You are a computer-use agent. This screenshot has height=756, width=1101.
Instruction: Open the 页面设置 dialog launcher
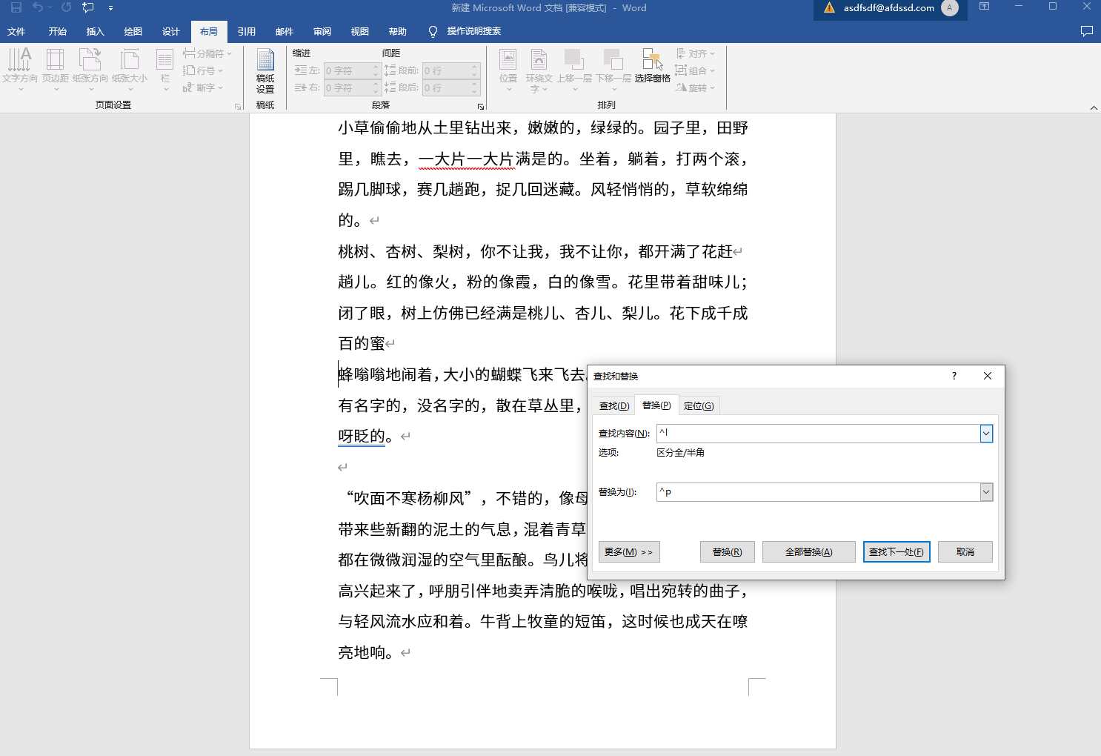click(x=238, y=106)
